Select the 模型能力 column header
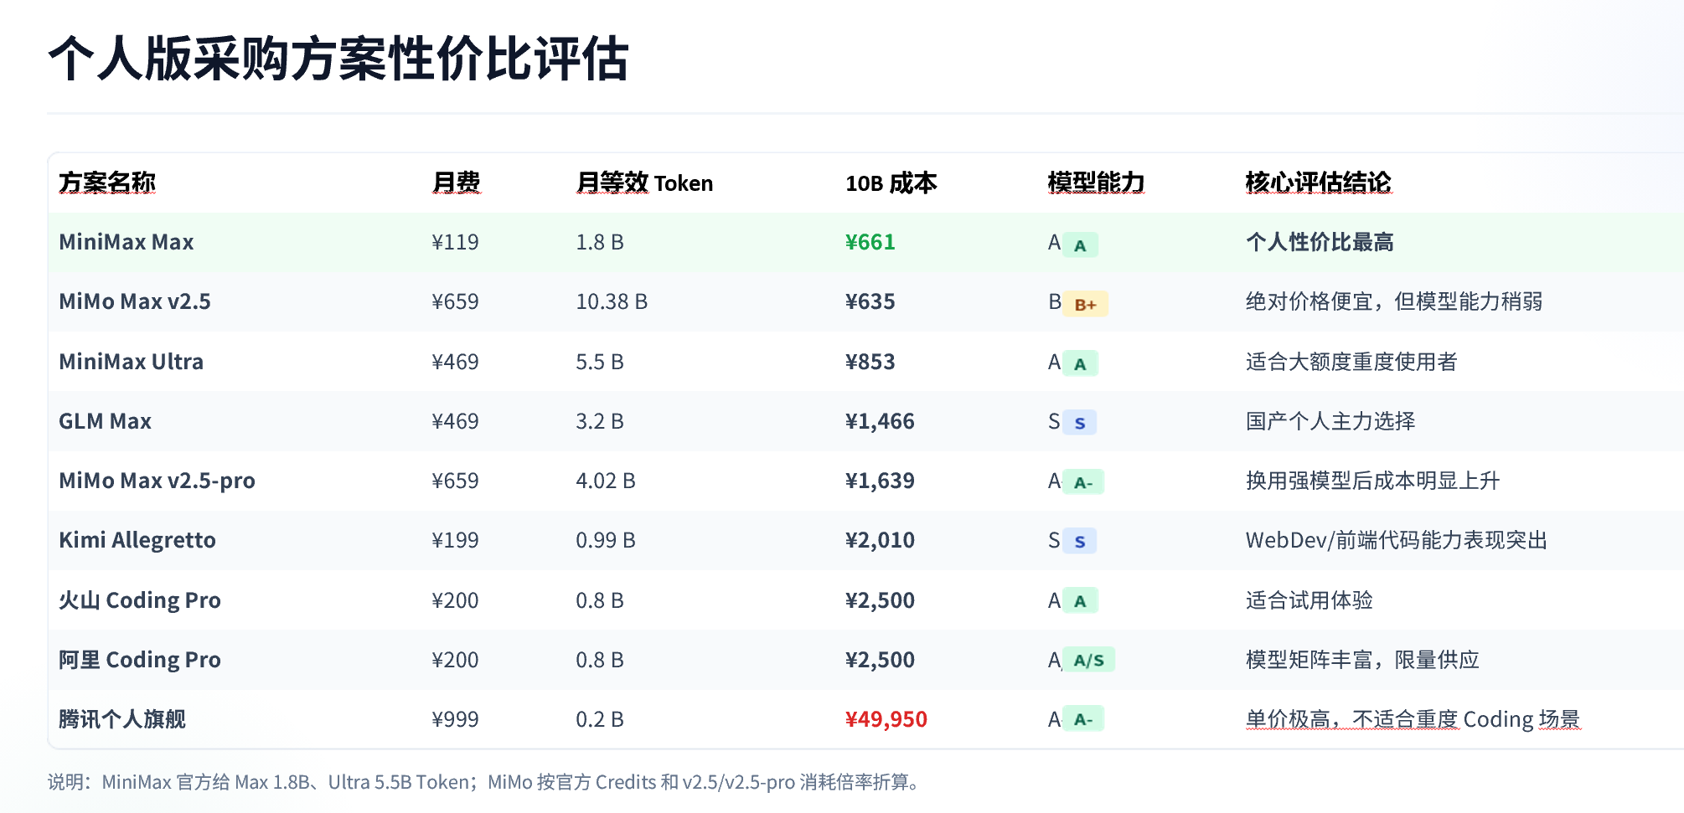 [x=1096, y=183]
